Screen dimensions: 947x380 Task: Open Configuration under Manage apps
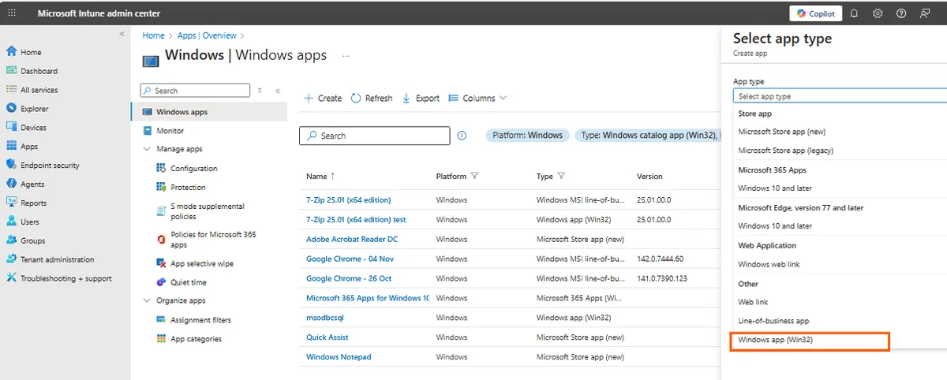click(194, 169)
